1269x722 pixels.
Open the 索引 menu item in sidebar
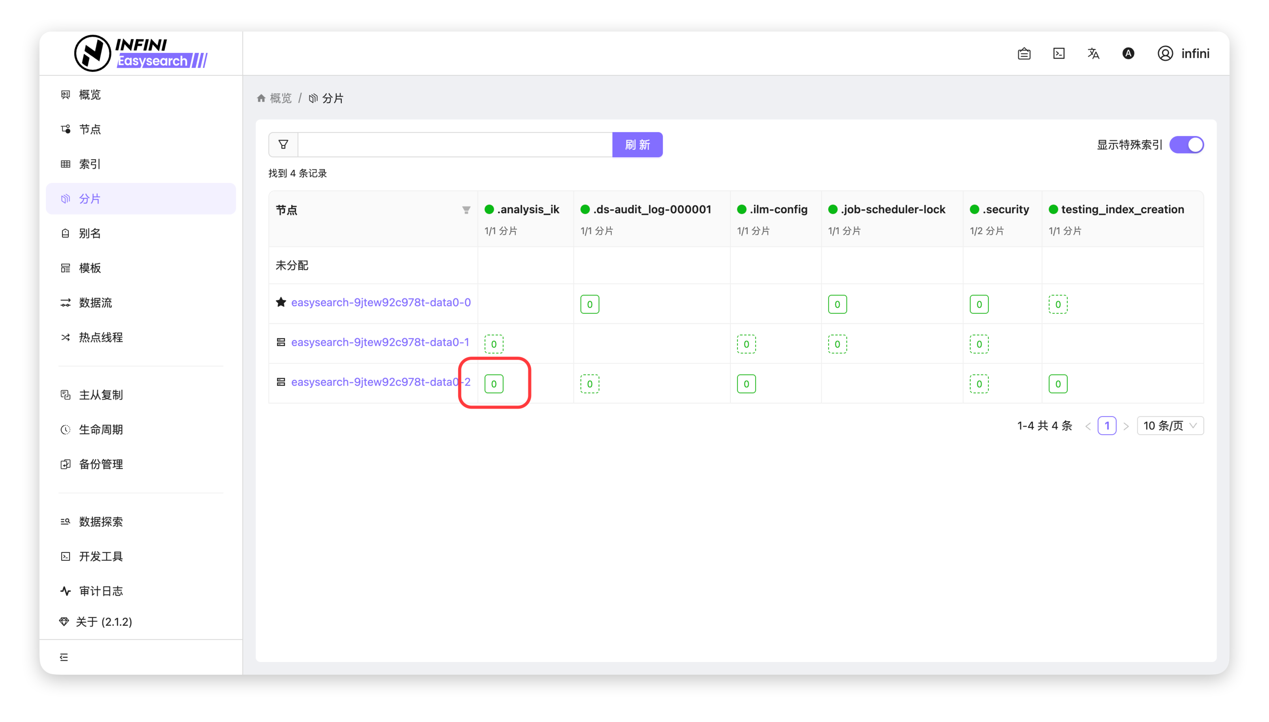pos(90,164)
